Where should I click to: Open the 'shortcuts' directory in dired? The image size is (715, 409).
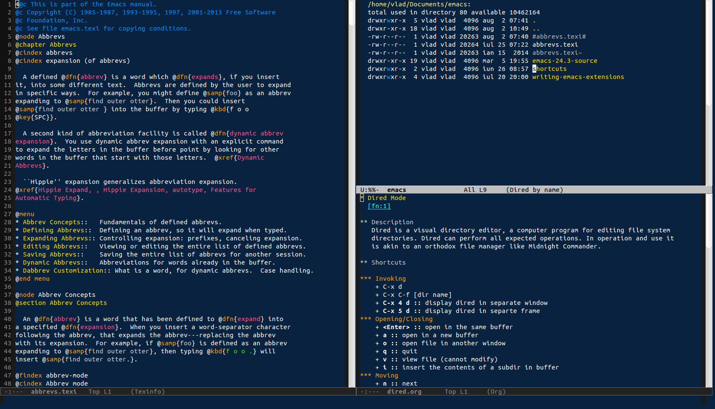pos(549,69)
